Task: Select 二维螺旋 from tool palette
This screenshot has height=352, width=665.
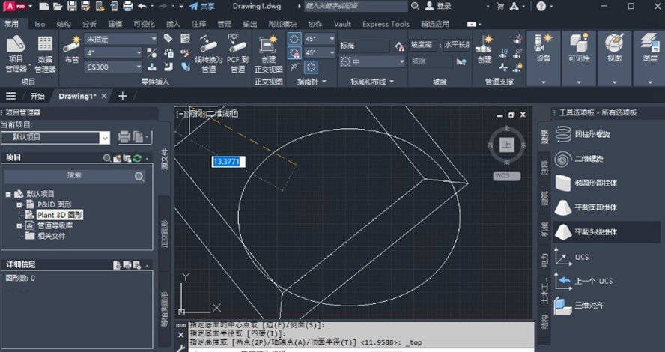Action: [580, 159]
